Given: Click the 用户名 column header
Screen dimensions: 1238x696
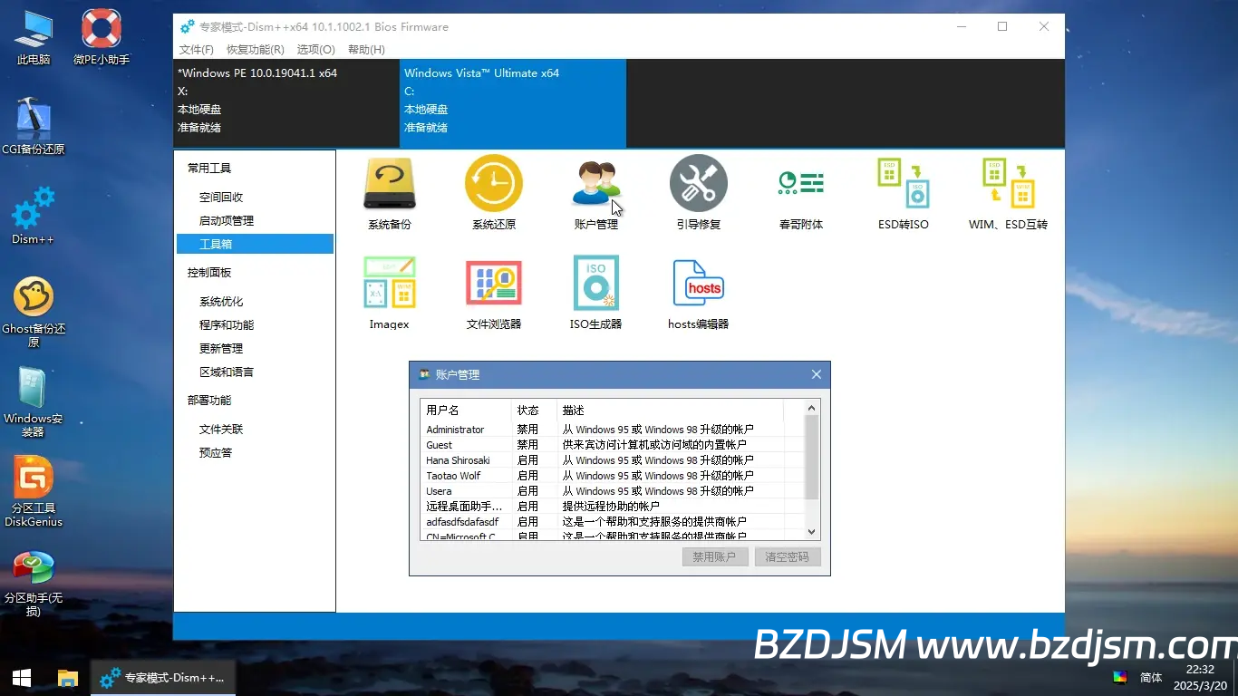Looking at the screenshot, I should 466,411.
